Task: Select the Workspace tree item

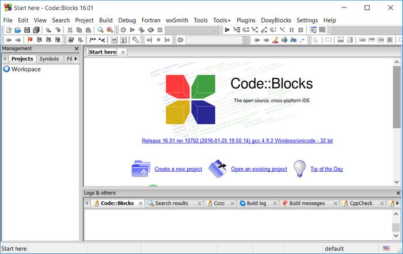Action: [26, 70]
